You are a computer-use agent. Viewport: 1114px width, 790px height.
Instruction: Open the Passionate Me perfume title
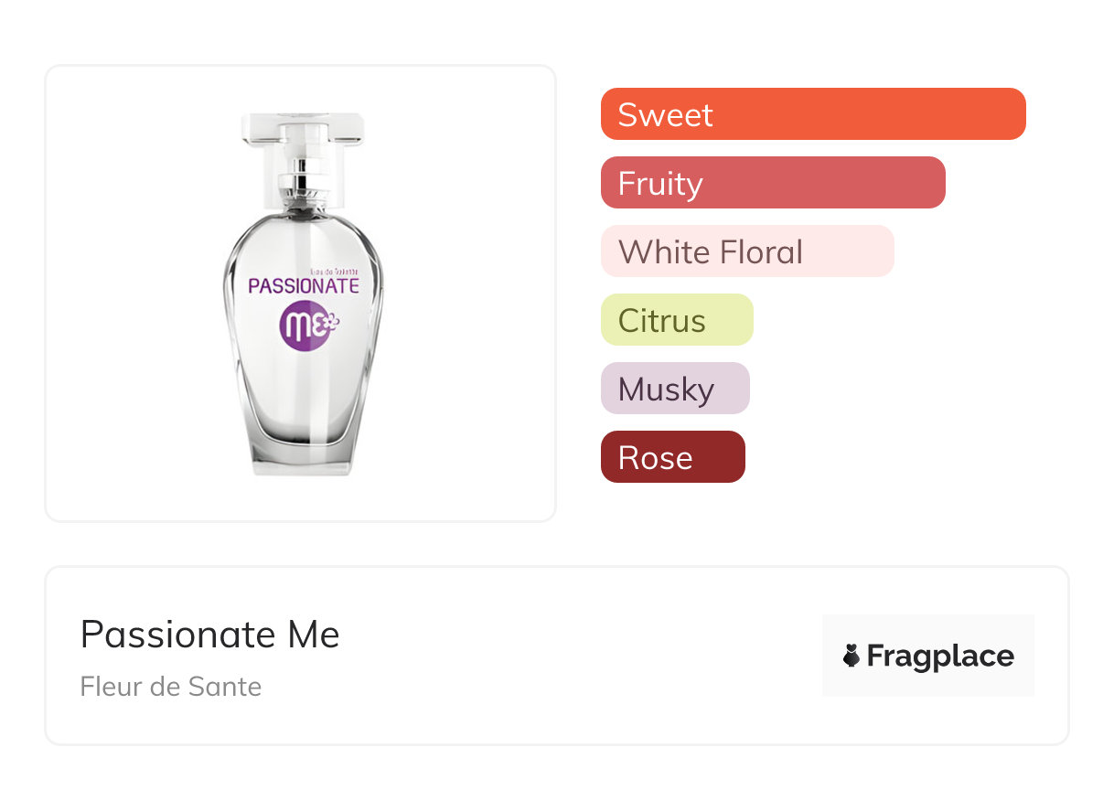pyautogui.click(x=209, y=635)
